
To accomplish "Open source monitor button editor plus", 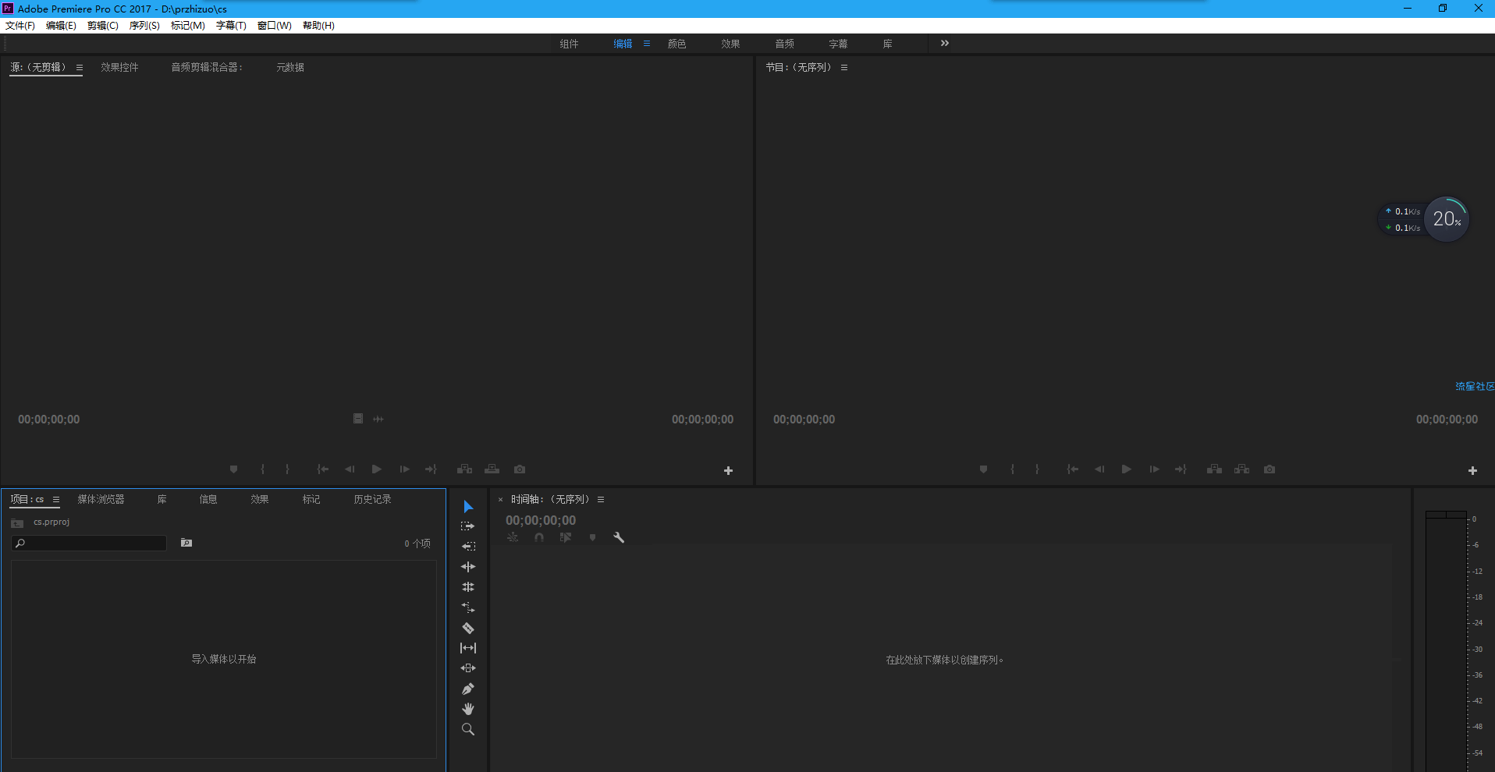I will (x=728, y=471).
